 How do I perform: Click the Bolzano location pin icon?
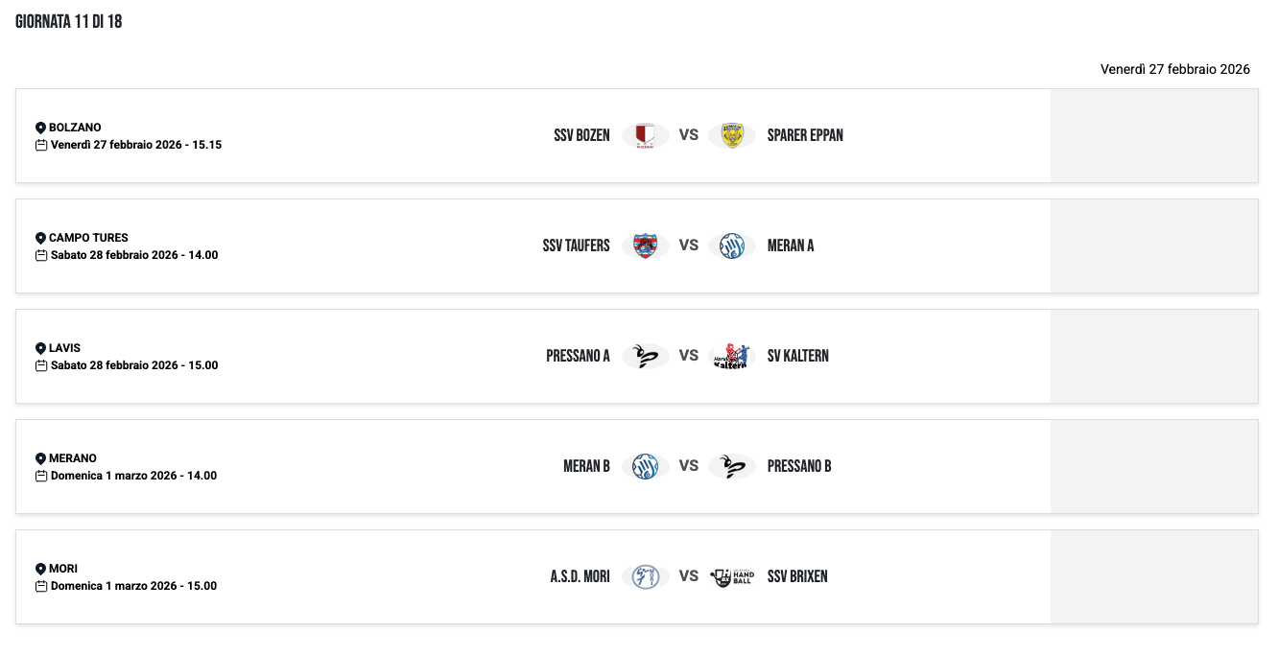point(40,128)
